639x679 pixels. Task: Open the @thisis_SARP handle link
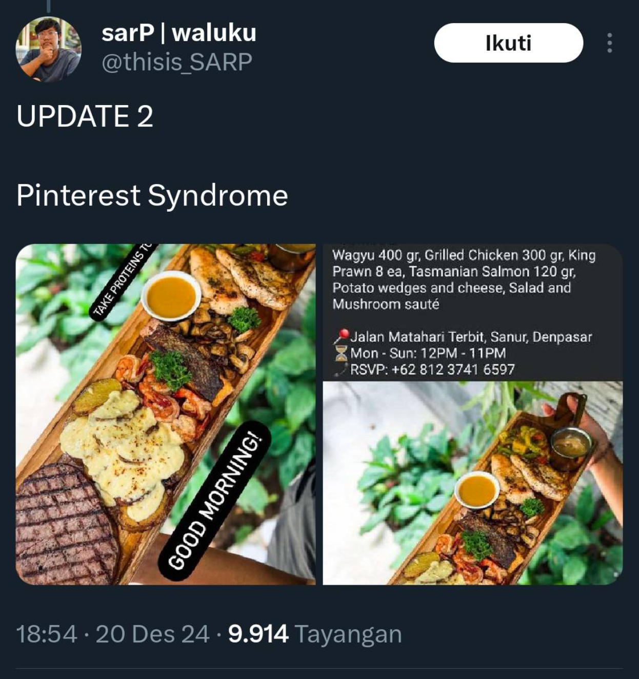(x=177, y=62)
